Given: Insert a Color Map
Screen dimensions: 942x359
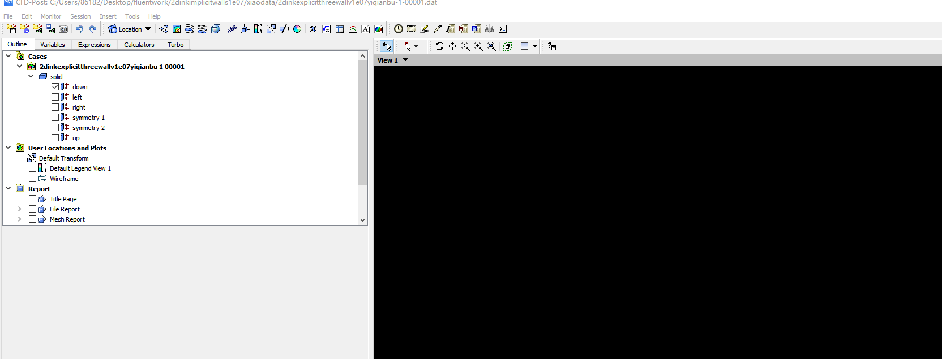Looking at the screenshot, I should tap(297, 29).
